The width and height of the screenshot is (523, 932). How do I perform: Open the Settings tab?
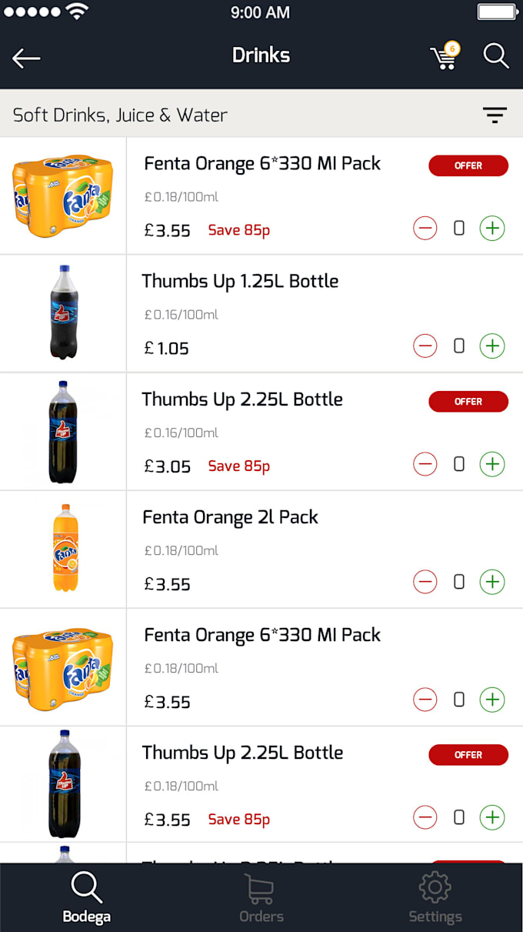click(x=435, y=897)
